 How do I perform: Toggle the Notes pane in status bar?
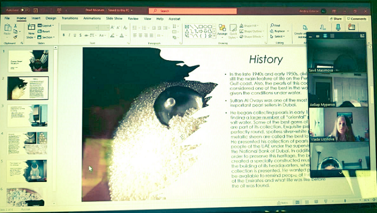[x=282, y=202]
